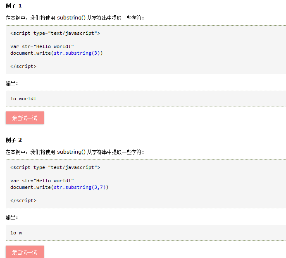Click the 'lo w' output text
Screen dimensions: 286x258
click(16, 233)
